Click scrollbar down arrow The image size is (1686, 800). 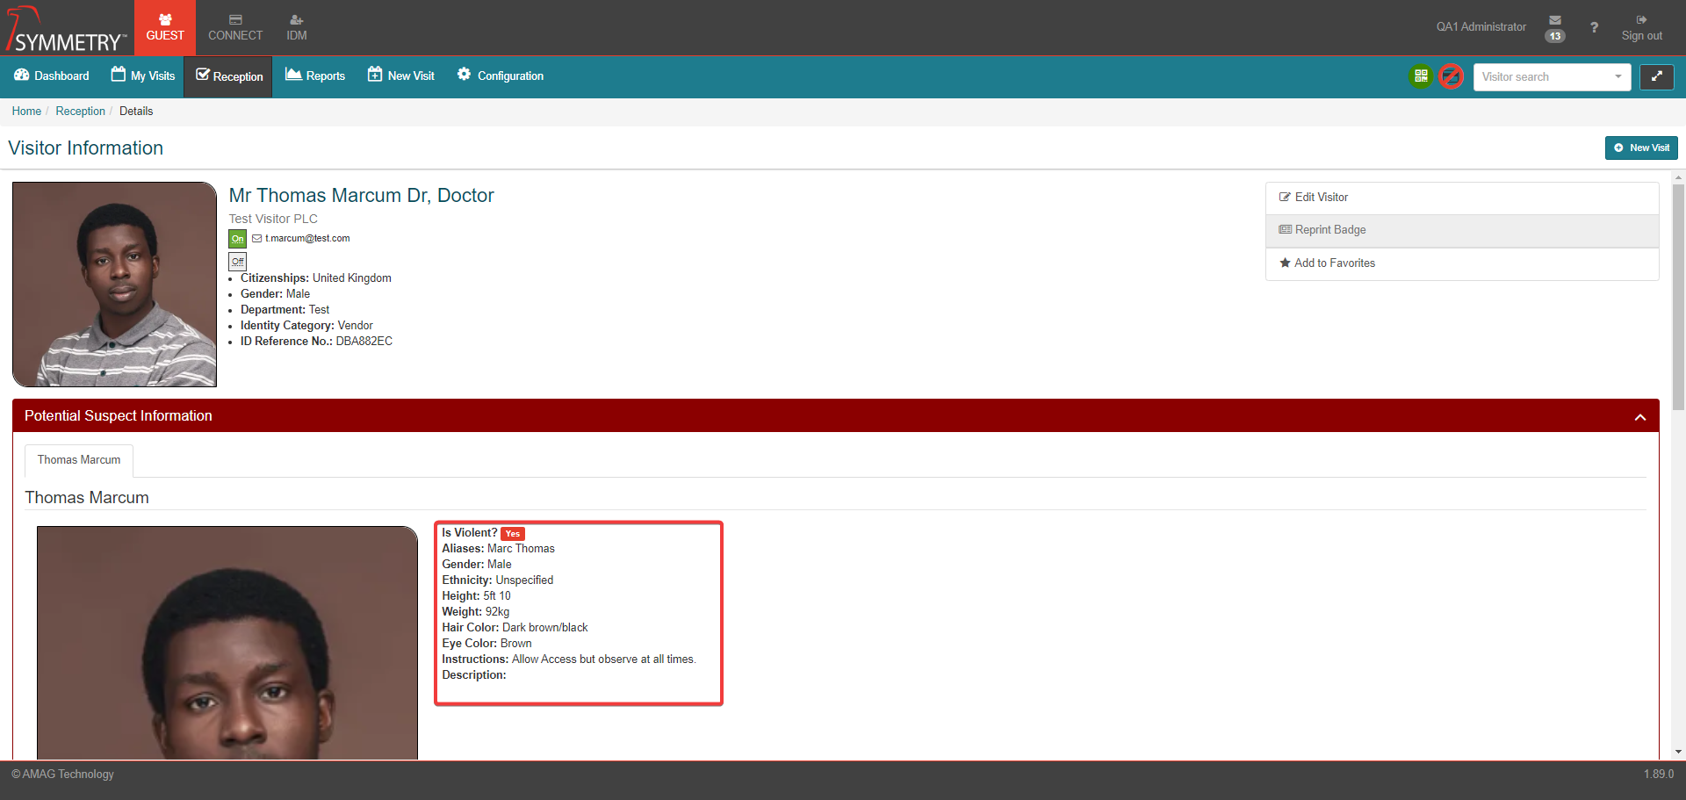pyautogui.click(x=1678, y=753)
